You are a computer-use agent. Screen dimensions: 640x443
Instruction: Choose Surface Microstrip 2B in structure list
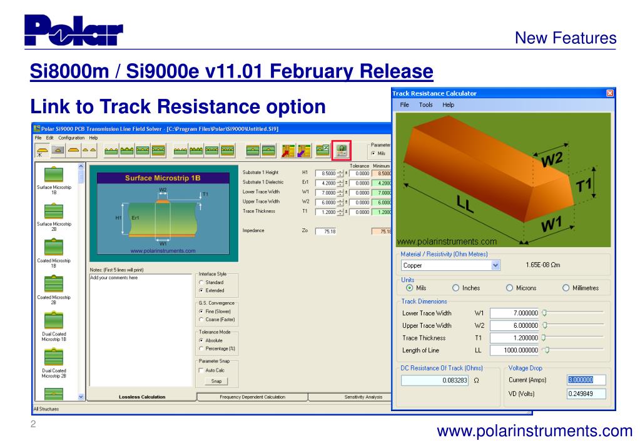pos(54,216)
